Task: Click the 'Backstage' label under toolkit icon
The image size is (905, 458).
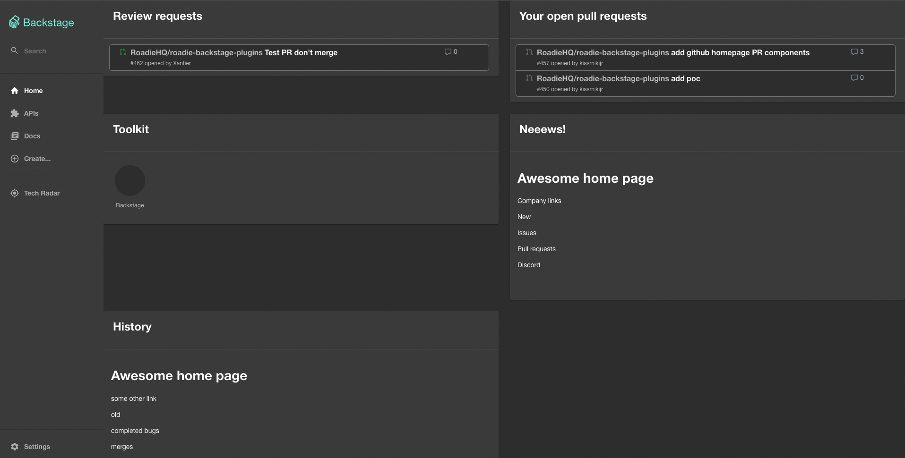Action: pyautogui.click(x=130, y=205)
